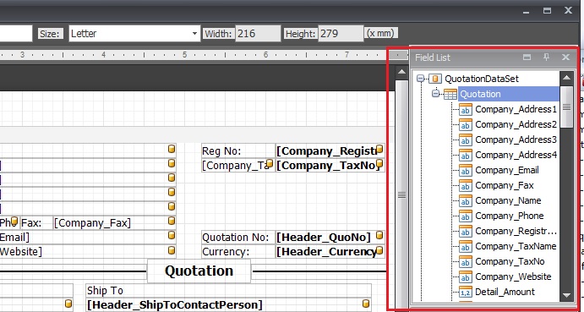This screenshot has height=312, width=584.
Task: Click the Detail_Amount numeric field icon
Action: click(465, 293)
